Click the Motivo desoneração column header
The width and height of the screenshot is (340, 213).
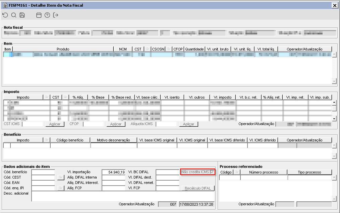coord(113,140)
